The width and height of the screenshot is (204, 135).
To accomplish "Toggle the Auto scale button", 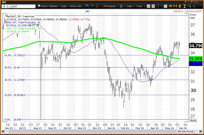I will (193, 120).
